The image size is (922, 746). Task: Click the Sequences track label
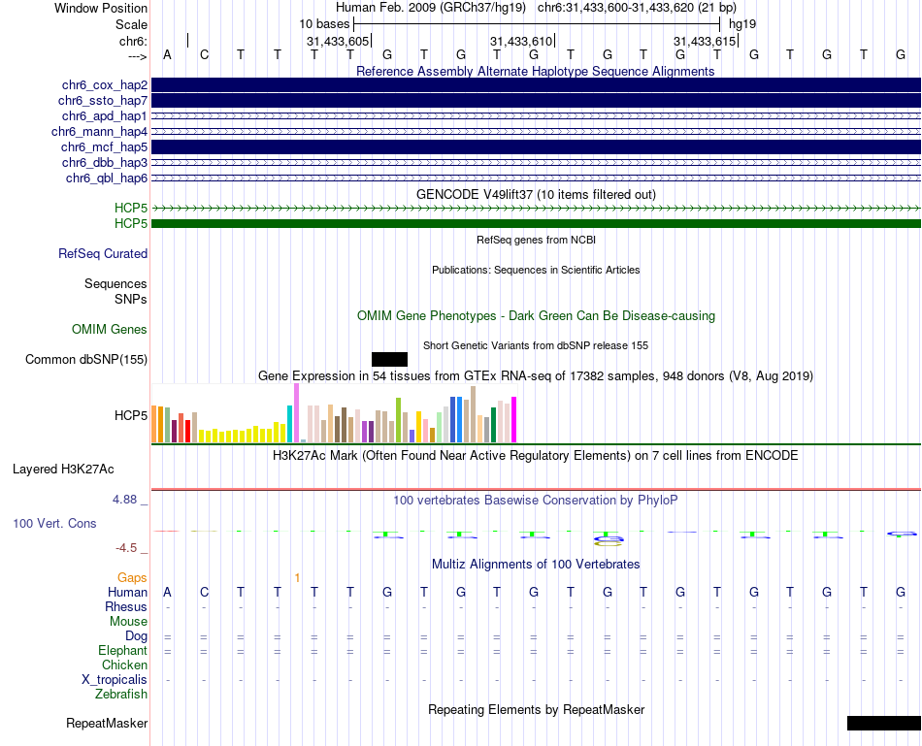tap(115, 284)
